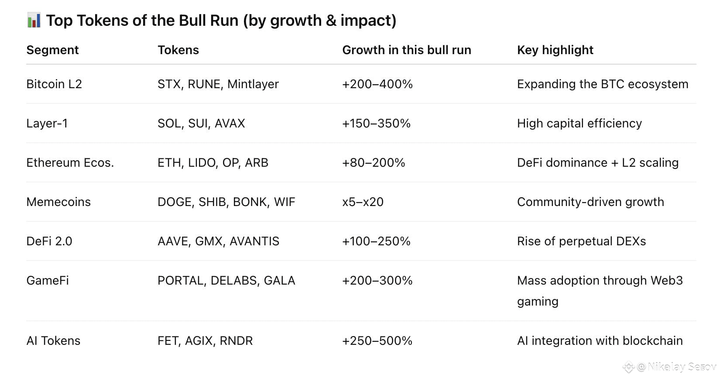
Task: Select Rise of perpetual DEXs text
Action: pos(581,241)
